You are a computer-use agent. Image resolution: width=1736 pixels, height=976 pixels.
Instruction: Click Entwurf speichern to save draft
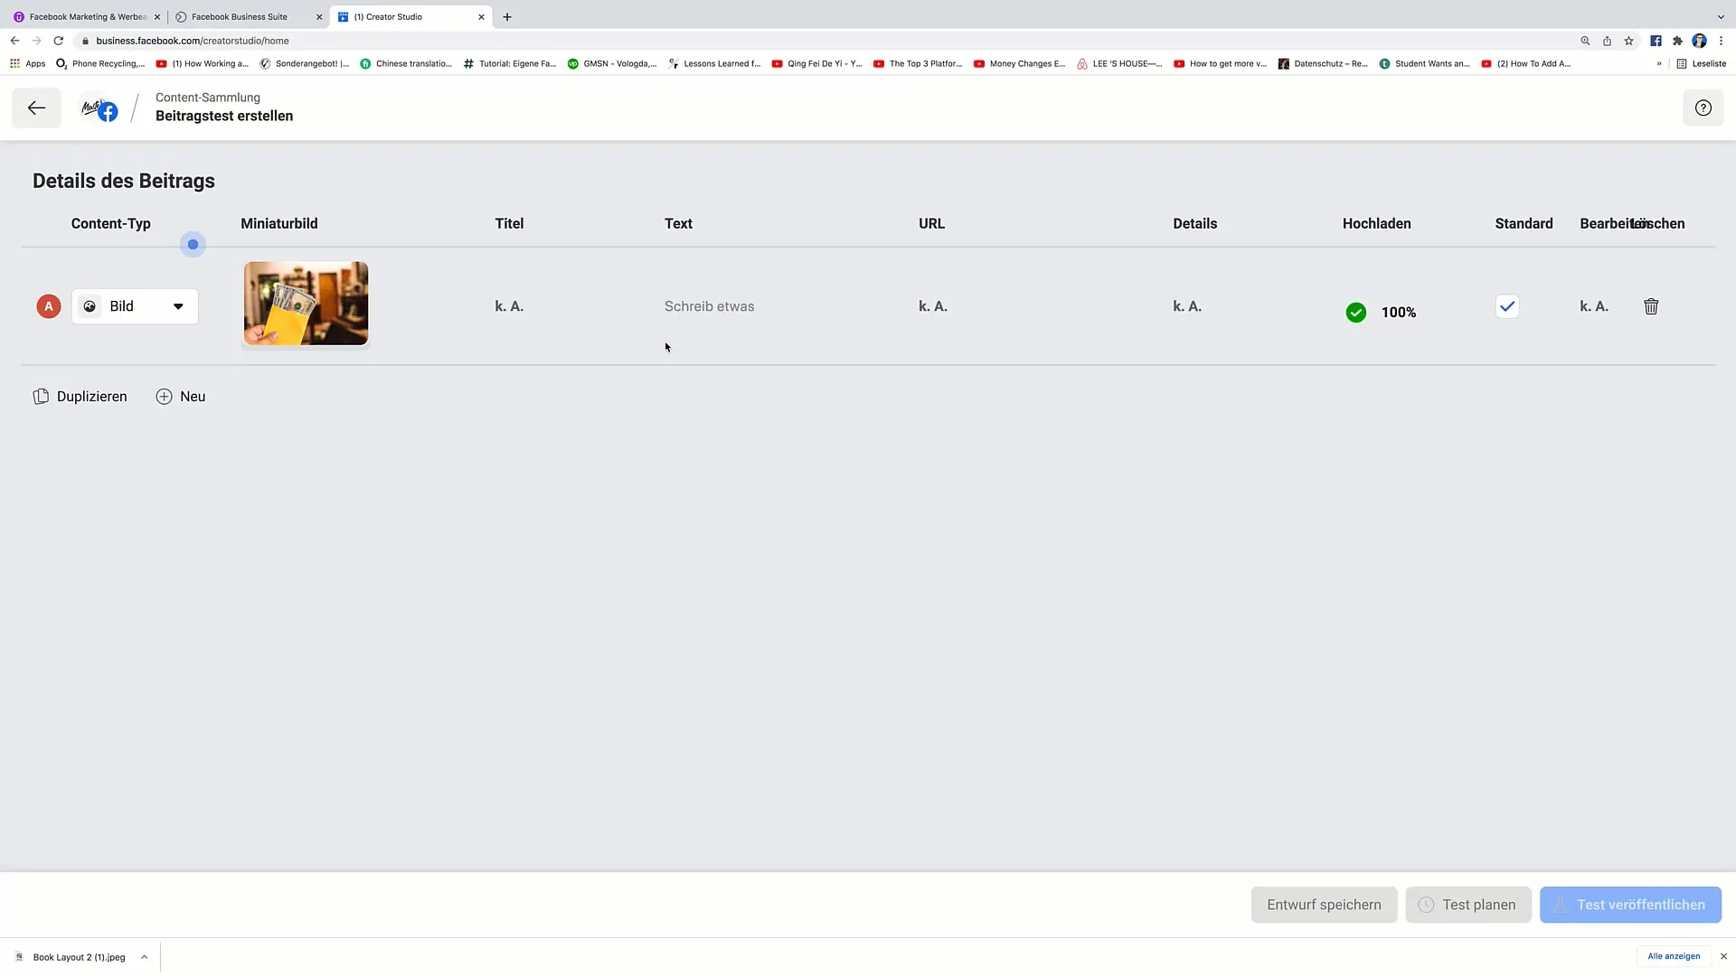[x=1324, y=905]
